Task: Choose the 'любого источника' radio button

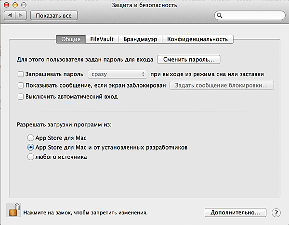Action: 31,156
